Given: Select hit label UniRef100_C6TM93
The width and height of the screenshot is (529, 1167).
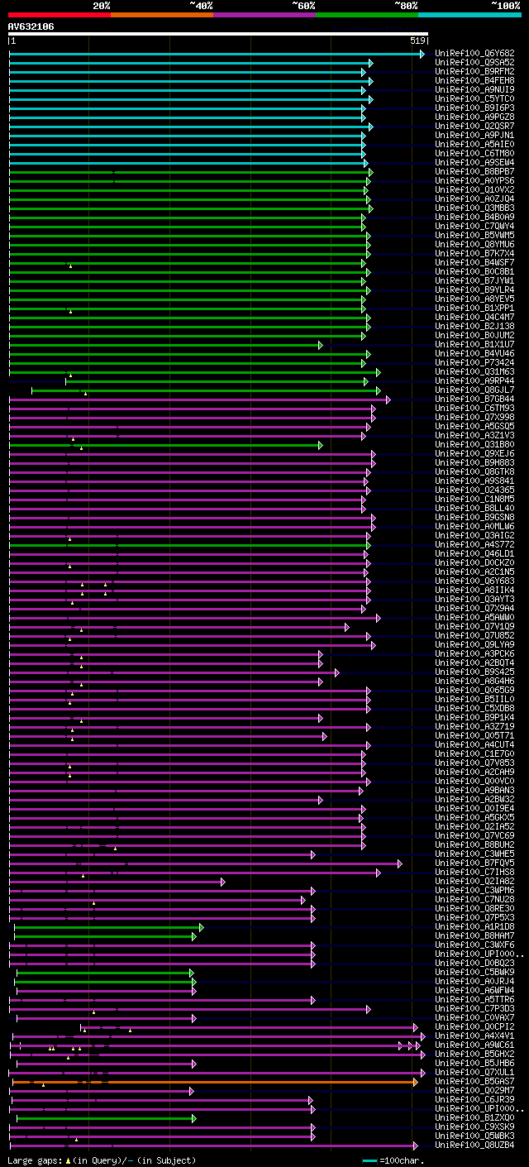Looking at the screenshot, I should pyautogui.click(x=474, y=409).
